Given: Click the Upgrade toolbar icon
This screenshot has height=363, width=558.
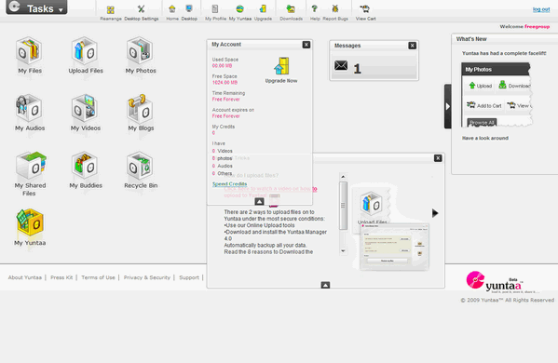Looking at the screenshot, I should pos(263,12).
